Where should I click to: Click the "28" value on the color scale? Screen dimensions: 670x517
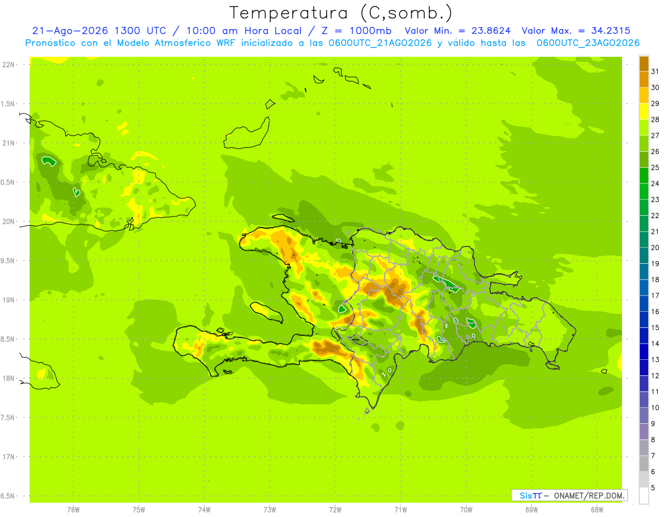655,119
